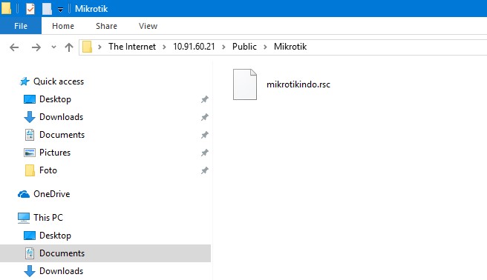The height and width of the screenshot is (280, 487).
Task: Open OneDrive in the navigation pane
Action: pyautogui.click(x=51, y=194)
